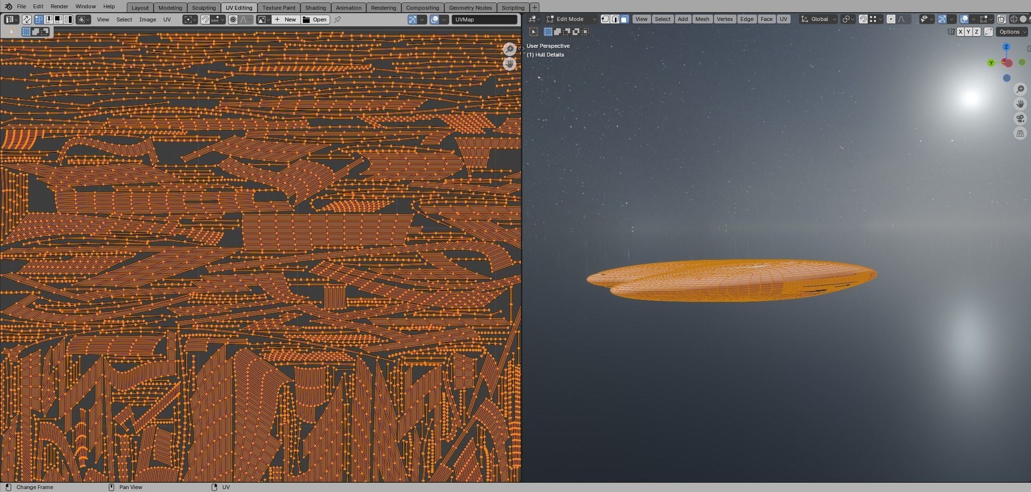The height and width of the screenshot is (492, 1031).
Task: Click Open image button
Action: pyautogui.click(x=315, y=20)
